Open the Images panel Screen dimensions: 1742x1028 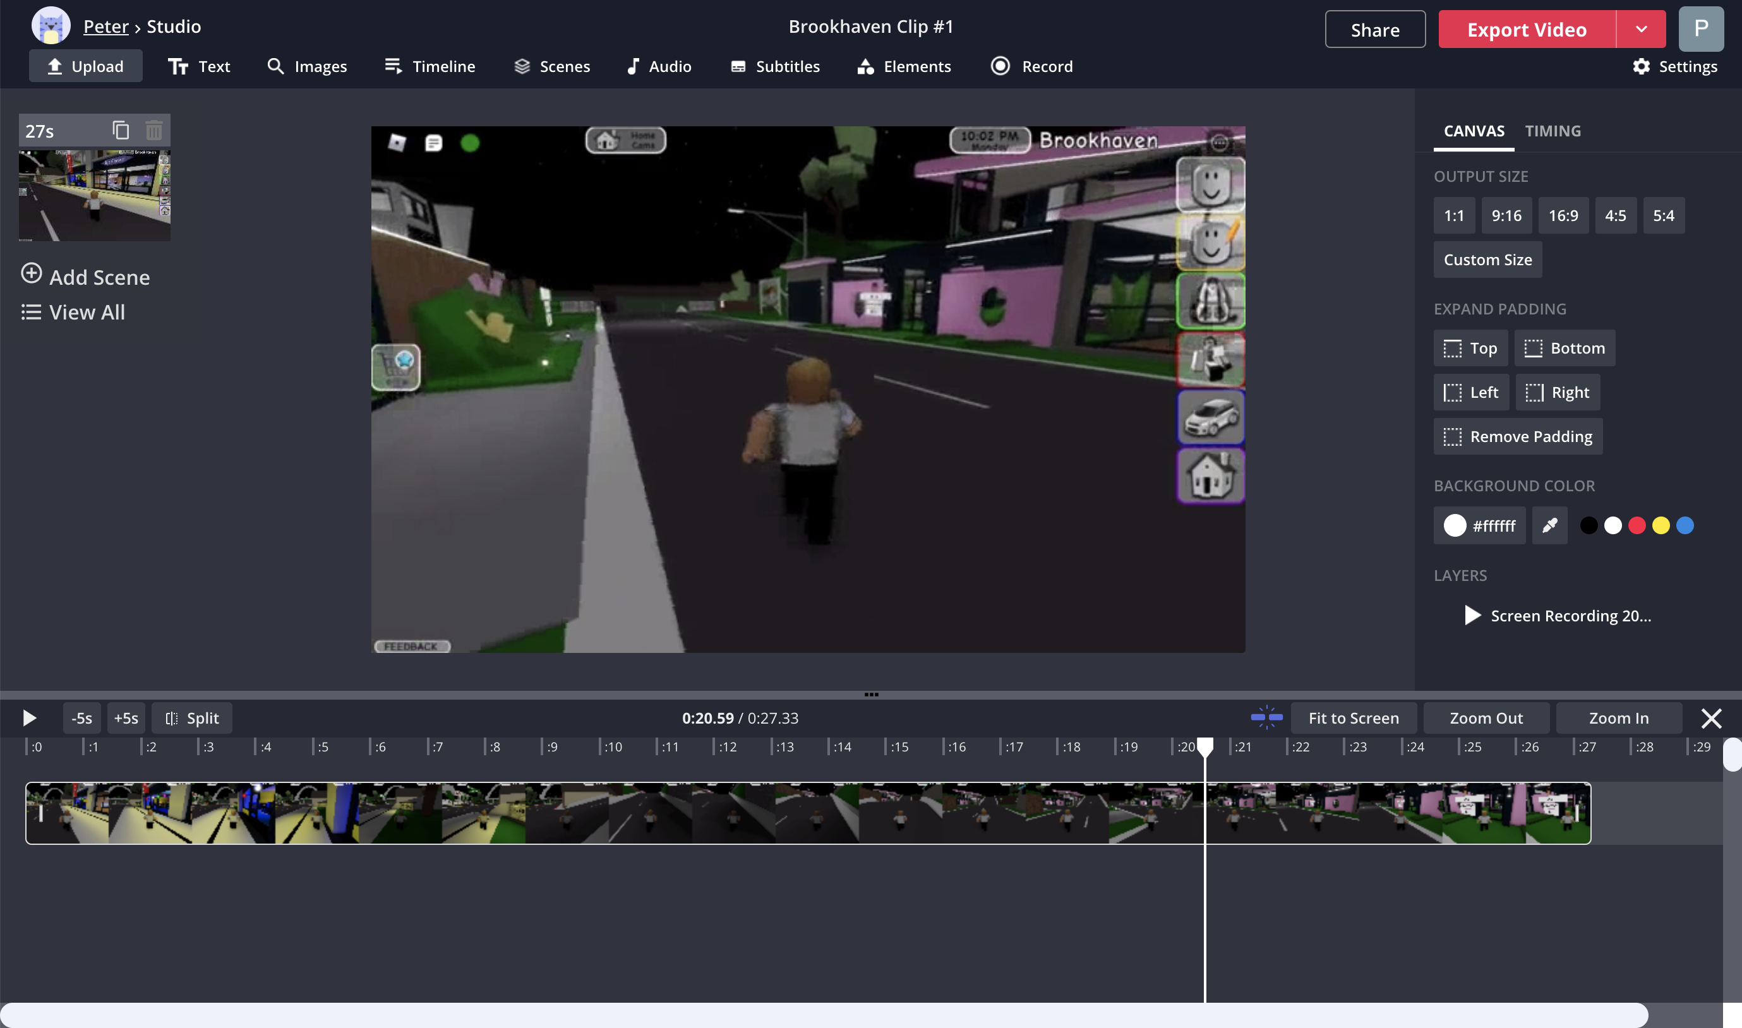[x=307, y=66]
